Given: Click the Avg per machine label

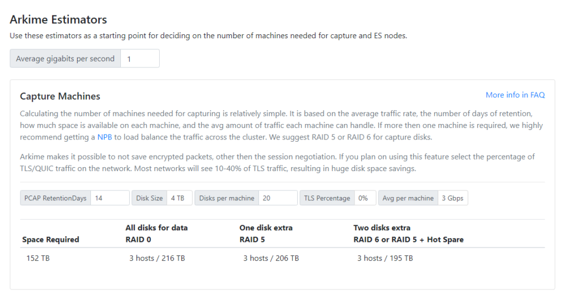Looking at the screenshot, I should 408,198.
